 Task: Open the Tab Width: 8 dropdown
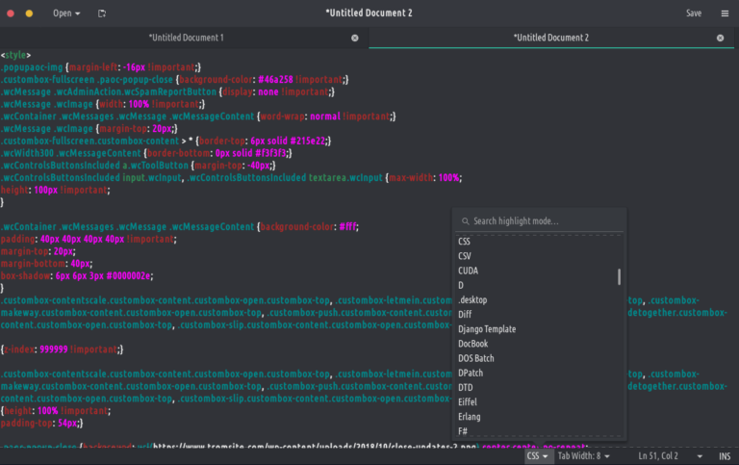click(x=582, y=455)
